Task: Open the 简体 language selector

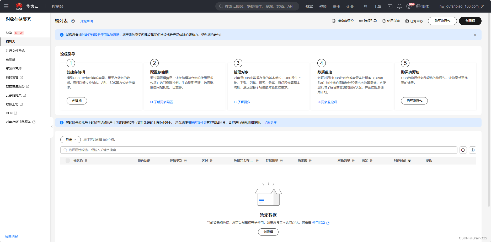Action: [423, 6]
